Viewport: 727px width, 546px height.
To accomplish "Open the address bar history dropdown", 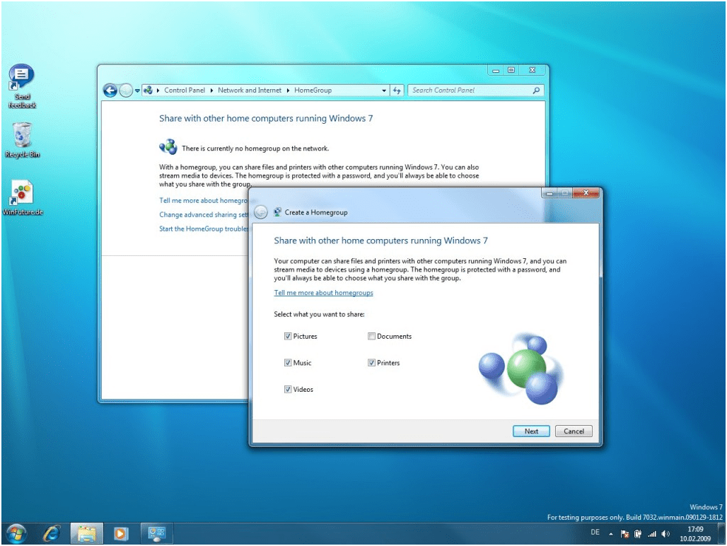I will point(384,91).
